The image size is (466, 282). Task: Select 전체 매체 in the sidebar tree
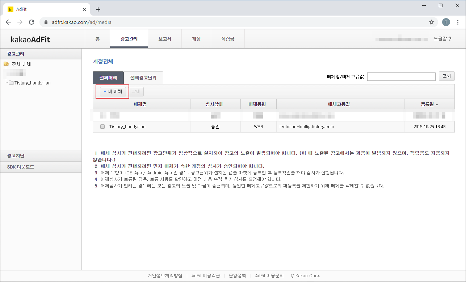(x=21, y=64)
